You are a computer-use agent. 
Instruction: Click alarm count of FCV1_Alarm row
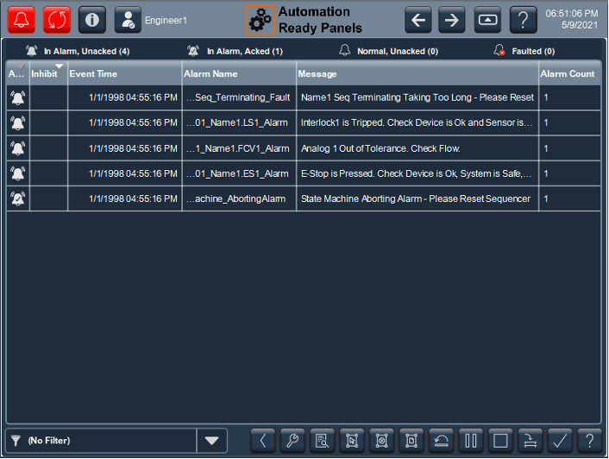coord(570,148)
